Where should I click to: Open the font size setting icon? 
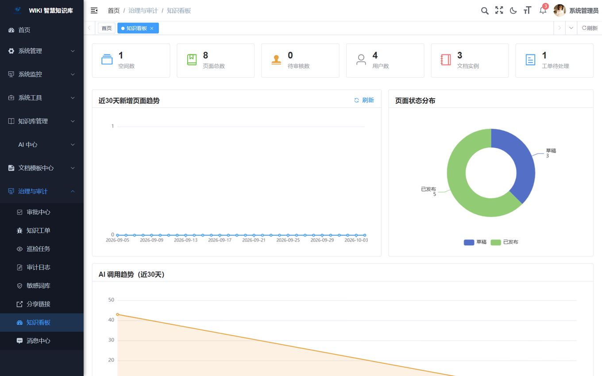[527, 10]
